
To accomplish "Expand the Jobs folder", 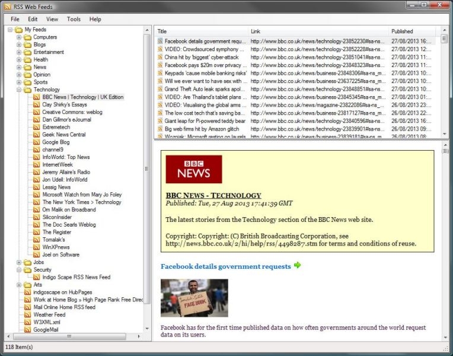I will tap(19, 262).
